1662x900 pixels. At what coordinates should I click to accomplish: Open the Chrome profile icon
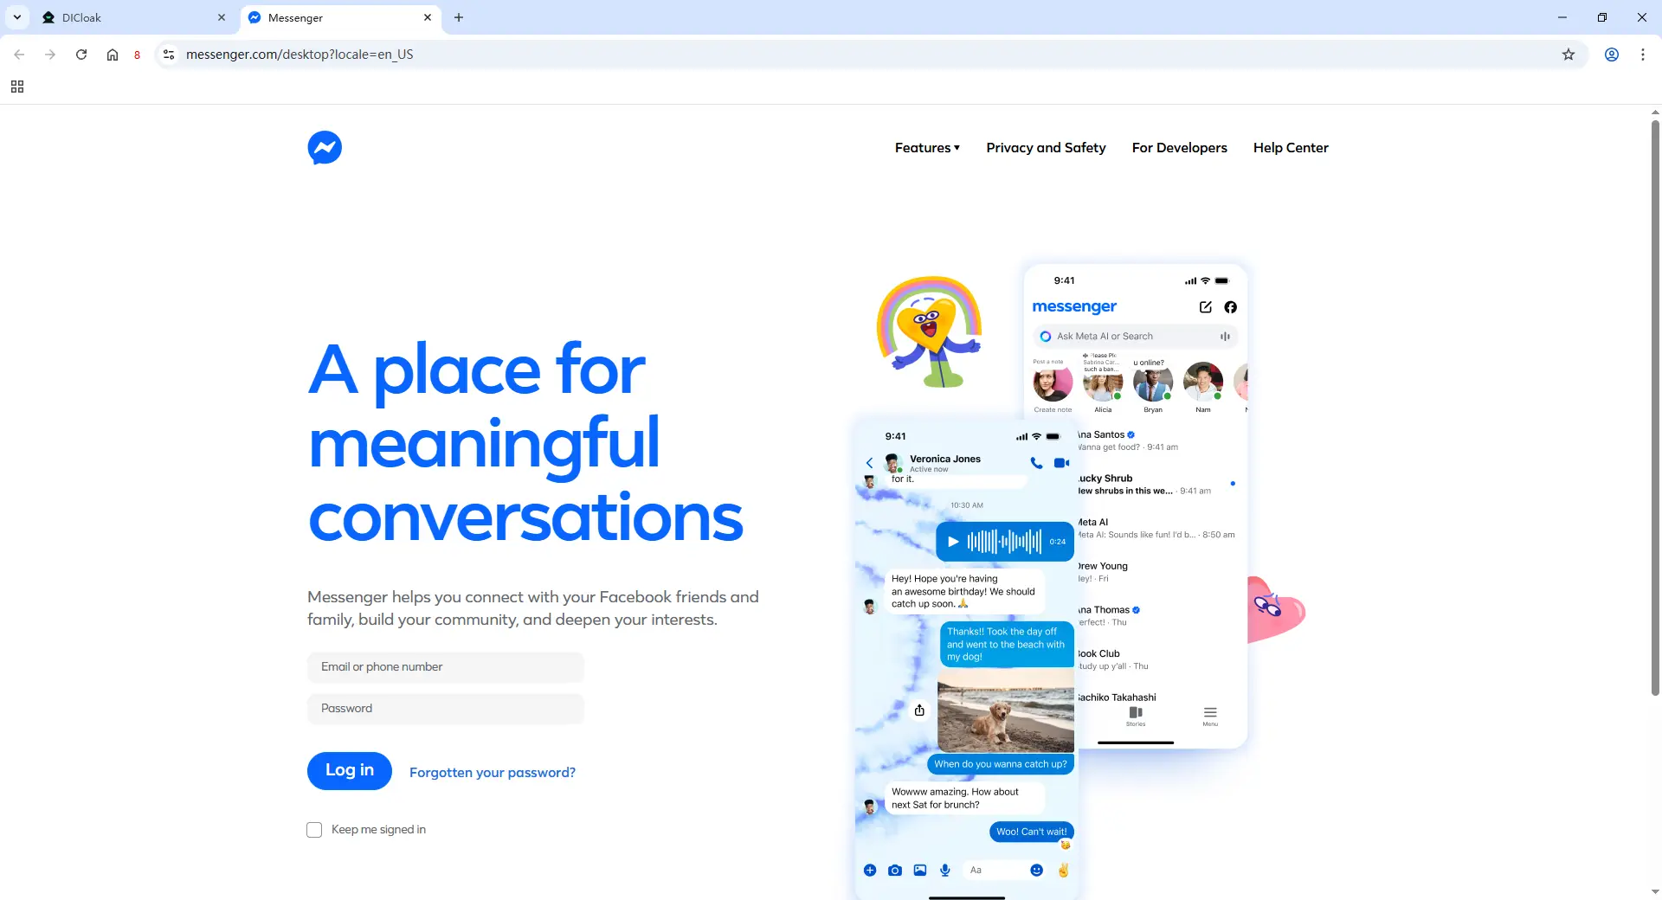point(1611,55)
